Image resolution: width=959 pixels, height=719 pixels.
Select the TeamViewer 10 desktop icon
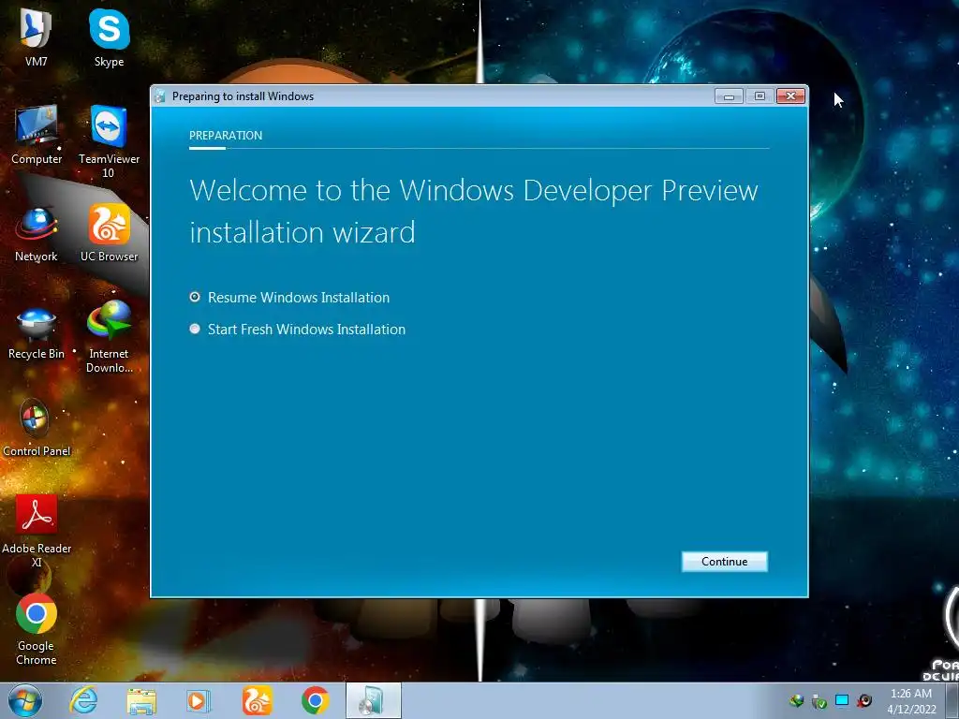pyautogui.click(x=109, y=142)
